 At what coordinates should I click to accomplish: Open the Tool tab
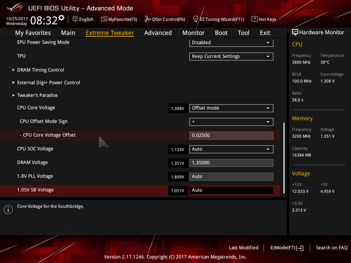coord(244,33)
